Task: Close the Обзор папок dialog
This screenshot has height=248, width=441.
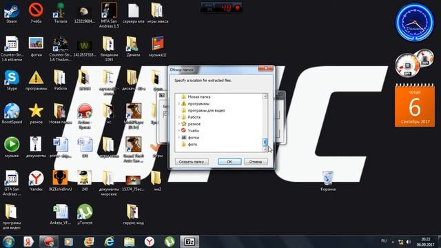Action: coord(265,69)
